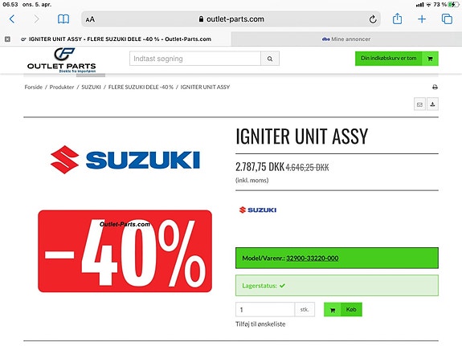Open the SUZUKI breadcrumb link
462x346 pixels.
coord(91,88)
